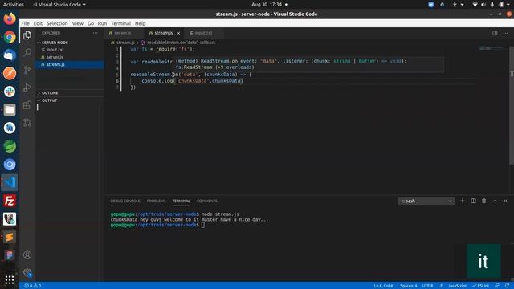Open input.txt in the explorer
514x289 pixels.
click(70, 50)
